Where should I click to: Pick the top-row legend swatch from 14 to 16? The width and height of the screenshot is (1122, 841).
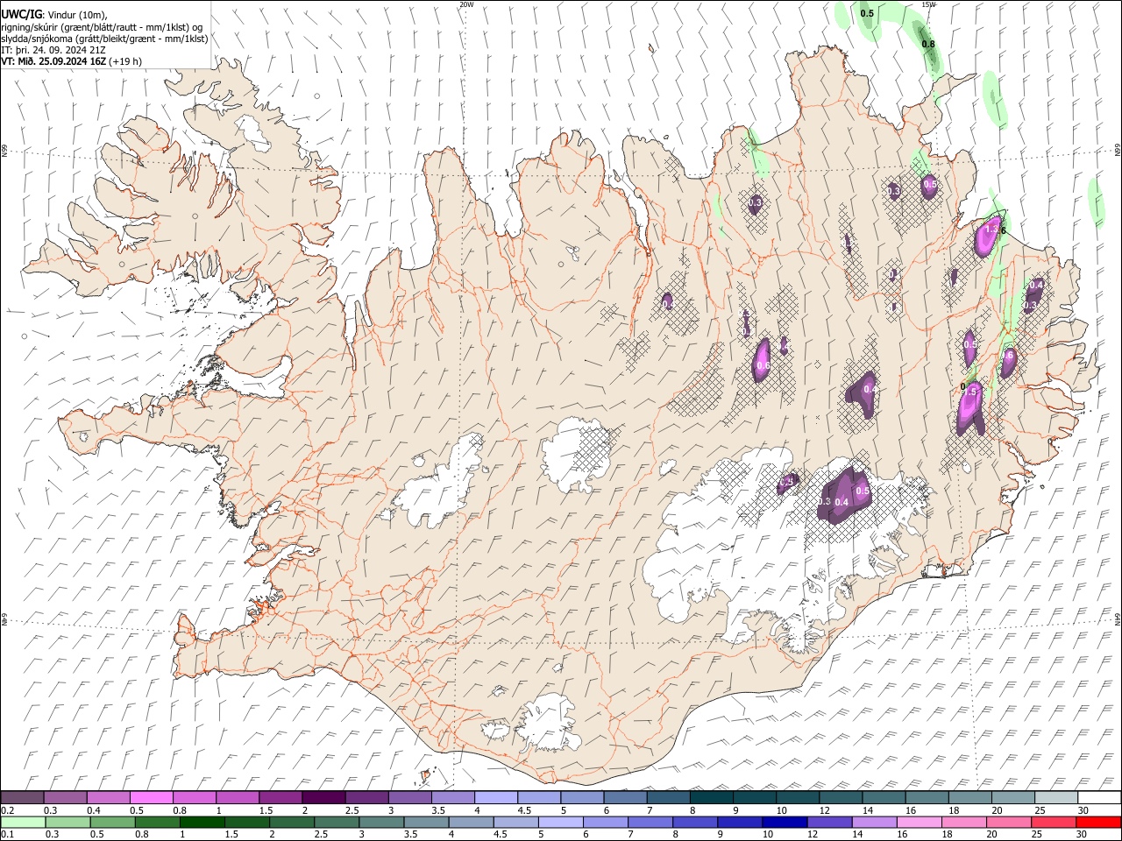(884, 798)
